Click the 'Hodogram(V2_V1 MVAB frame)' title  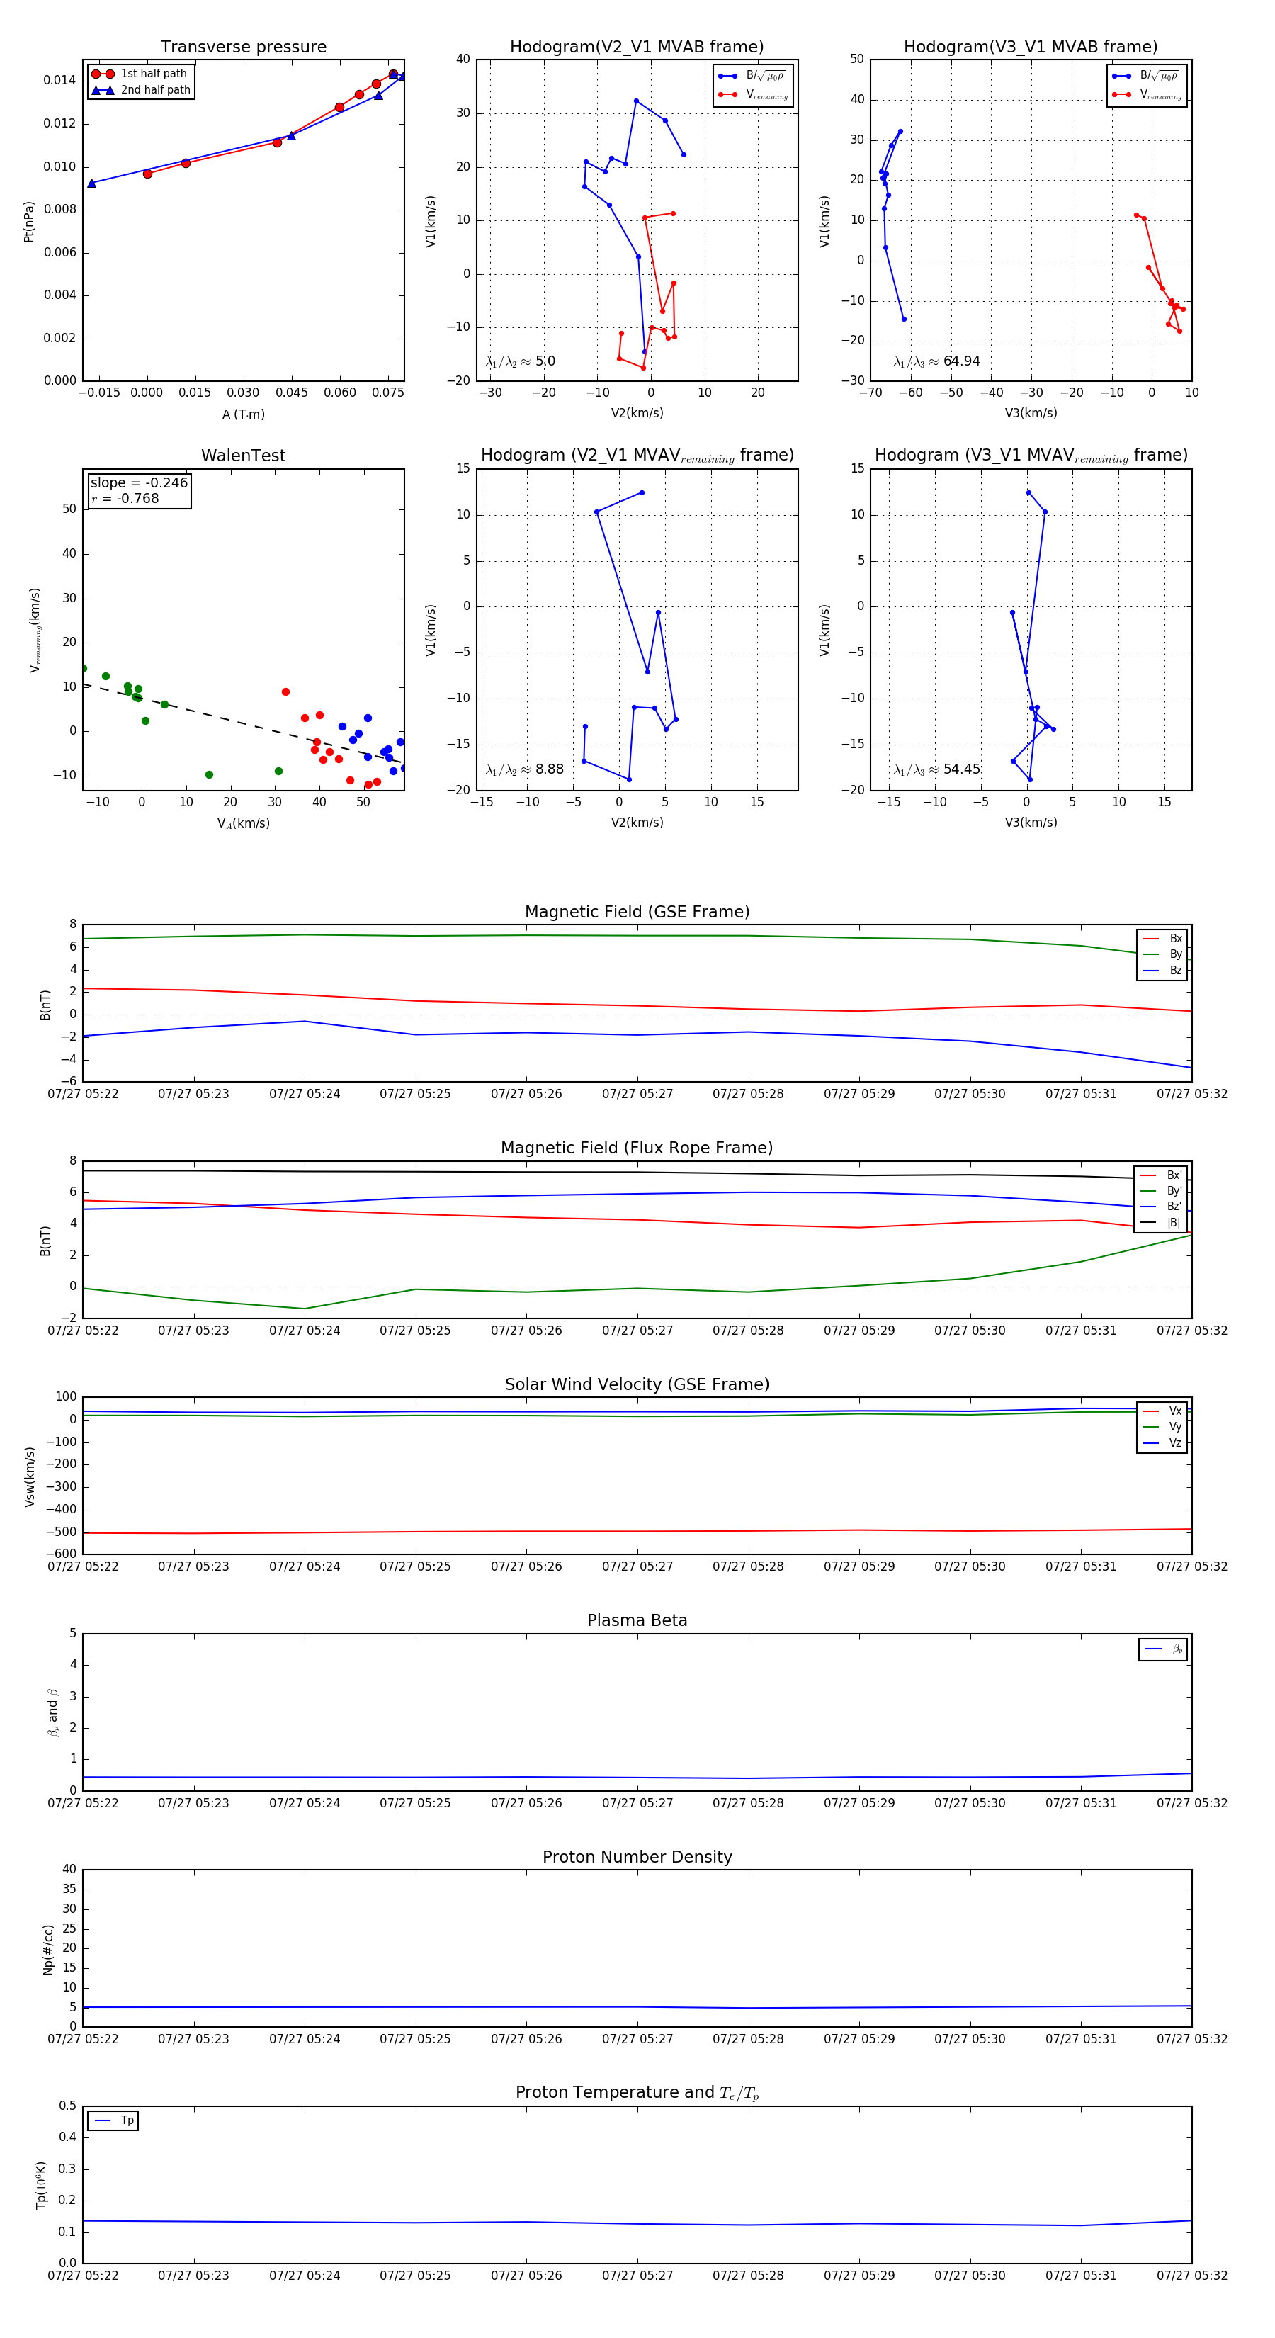click(x=637, y=47)
